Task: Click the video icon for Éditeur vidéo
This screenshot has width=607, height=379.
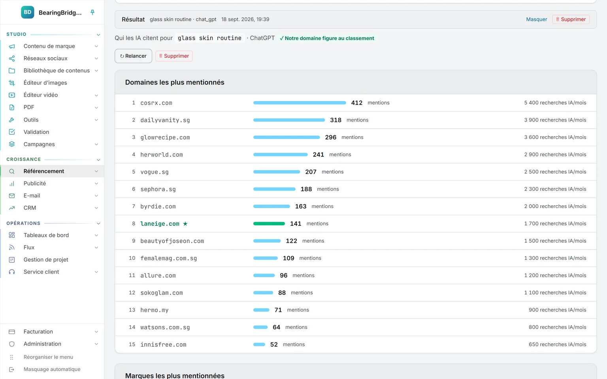Action: tap(12, 95)
